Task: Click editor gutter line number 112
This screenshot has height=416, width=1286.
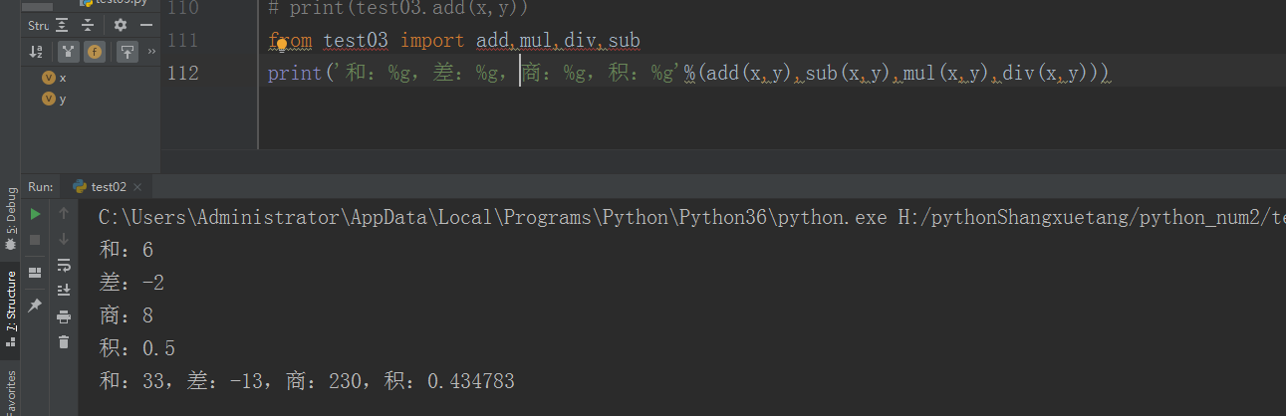Action: click(x=184, y=73)
